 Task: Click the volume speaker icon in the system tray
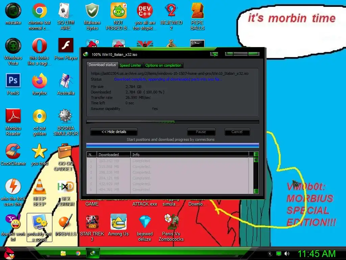tap(287, 254)
